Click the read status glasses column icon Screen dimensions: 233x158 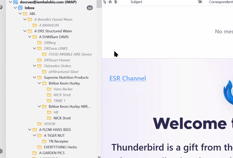[200, 2]
